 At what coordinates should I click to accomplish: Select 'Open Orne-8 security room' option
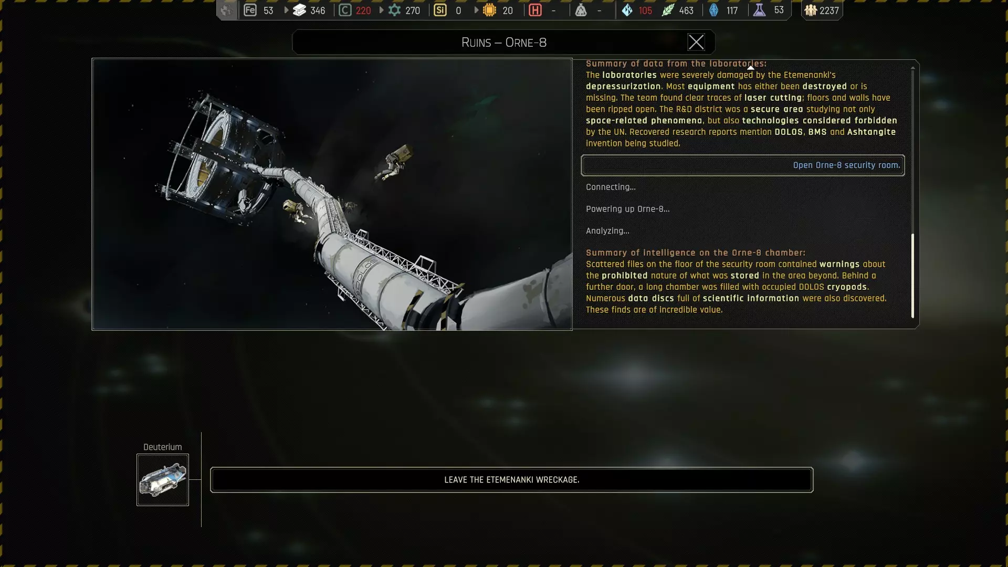click(742, 165)
